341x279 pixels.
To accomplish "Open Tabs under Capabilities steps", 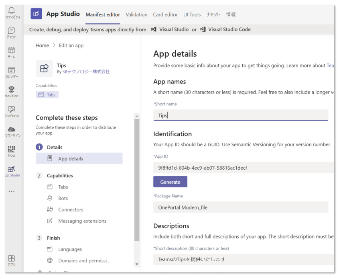I will [x=63, y=187].
